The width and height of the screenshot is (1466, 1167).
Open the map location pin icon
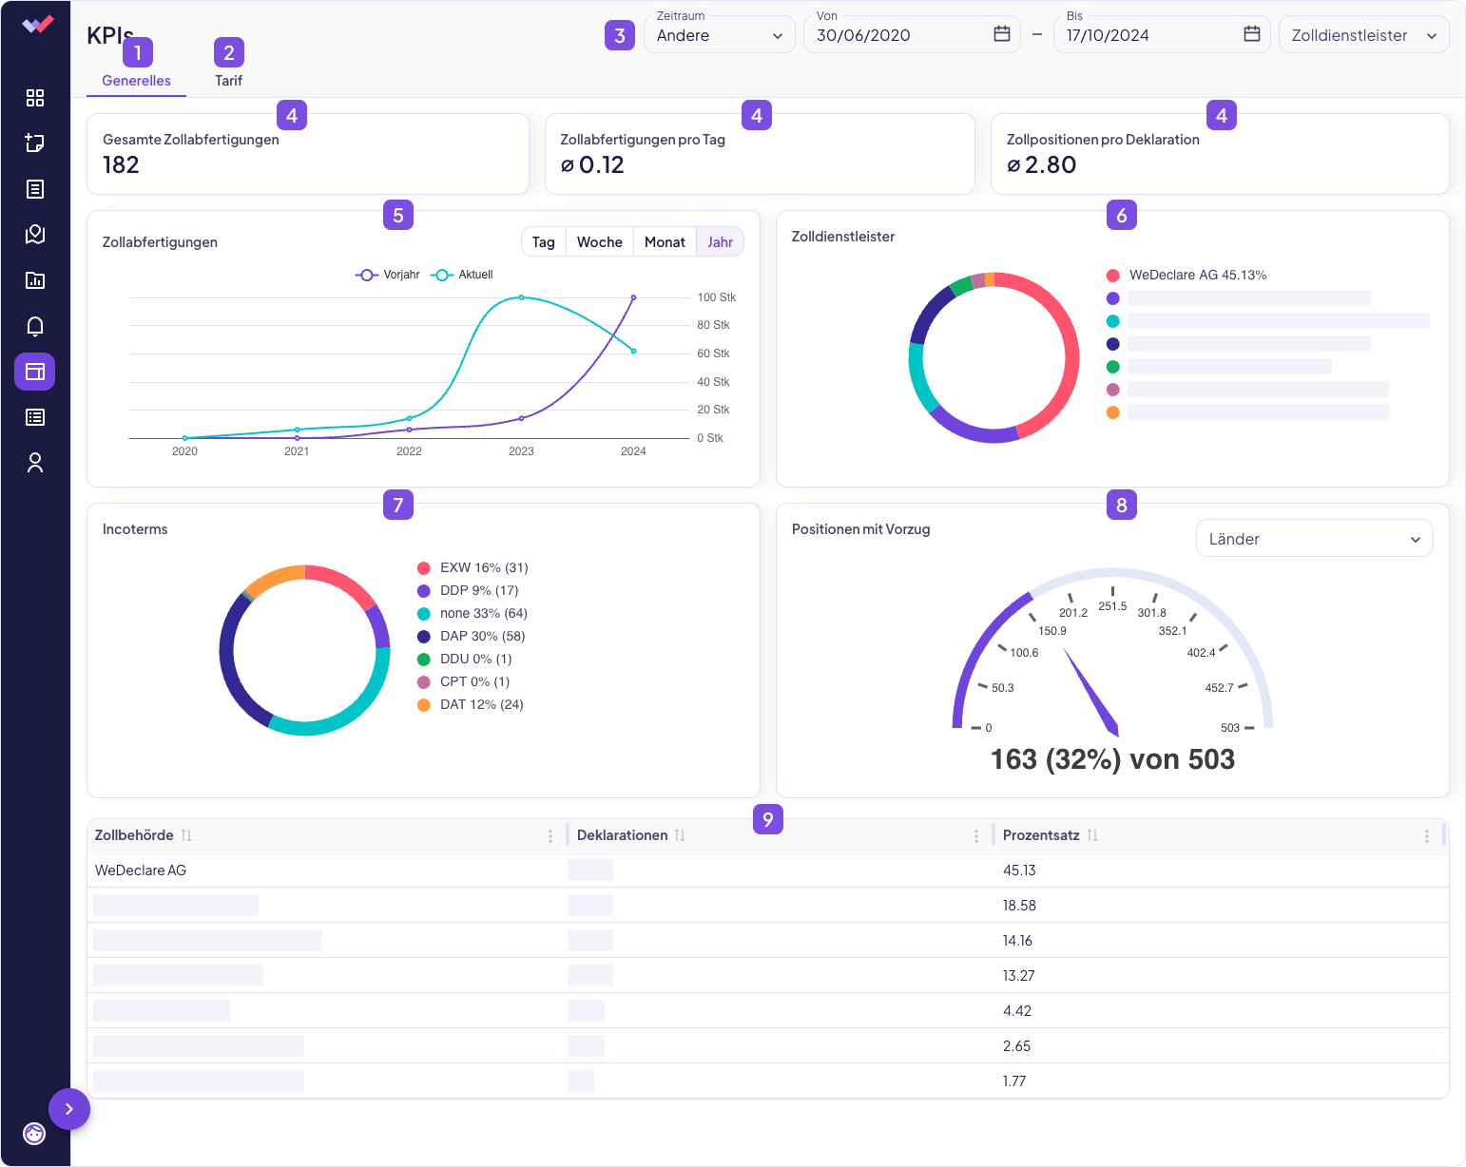click(x=35, y=235)
